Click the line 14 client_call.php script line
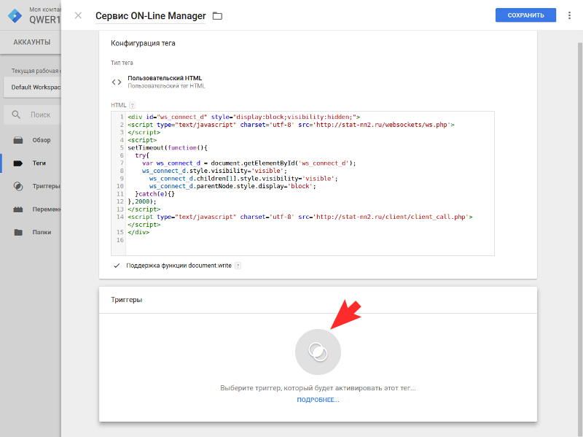This screenshot has height=437, width=583. point(300,217)
